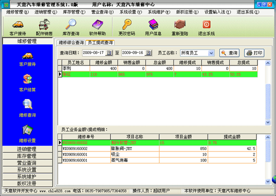The height and width of the screenshot is (196, 276).
Task: Expand the 营业查询 sidebar section
Action: pos(28,163)
